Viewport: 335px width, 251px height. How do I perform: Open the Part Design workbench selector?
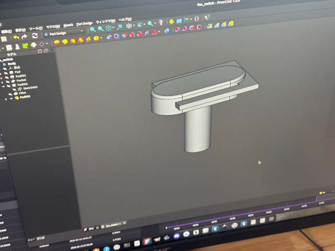point(64,33)
